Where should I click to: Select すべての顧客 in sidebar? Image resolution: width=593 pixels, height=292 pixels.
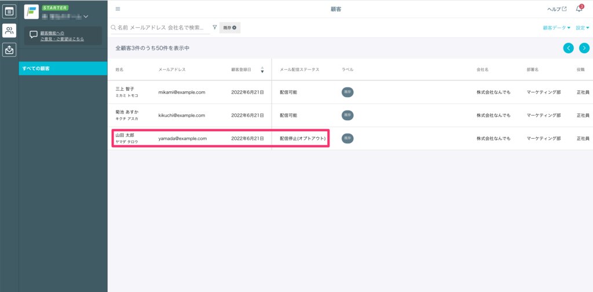pyautogui.click(x=63, y=68)
